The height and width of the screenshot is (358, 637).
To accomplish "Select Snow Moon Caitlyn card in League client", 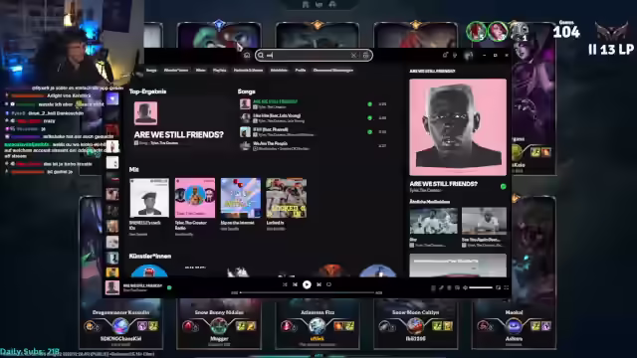I will [x=415, y=324].
